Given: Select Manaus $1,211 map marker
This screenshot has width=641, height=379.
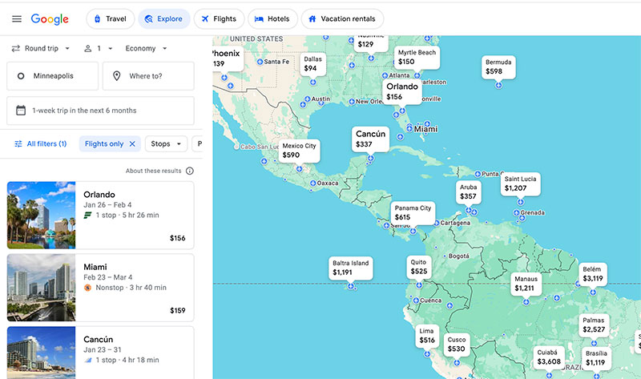Looking at the screenshot, I should pos(526,284).
